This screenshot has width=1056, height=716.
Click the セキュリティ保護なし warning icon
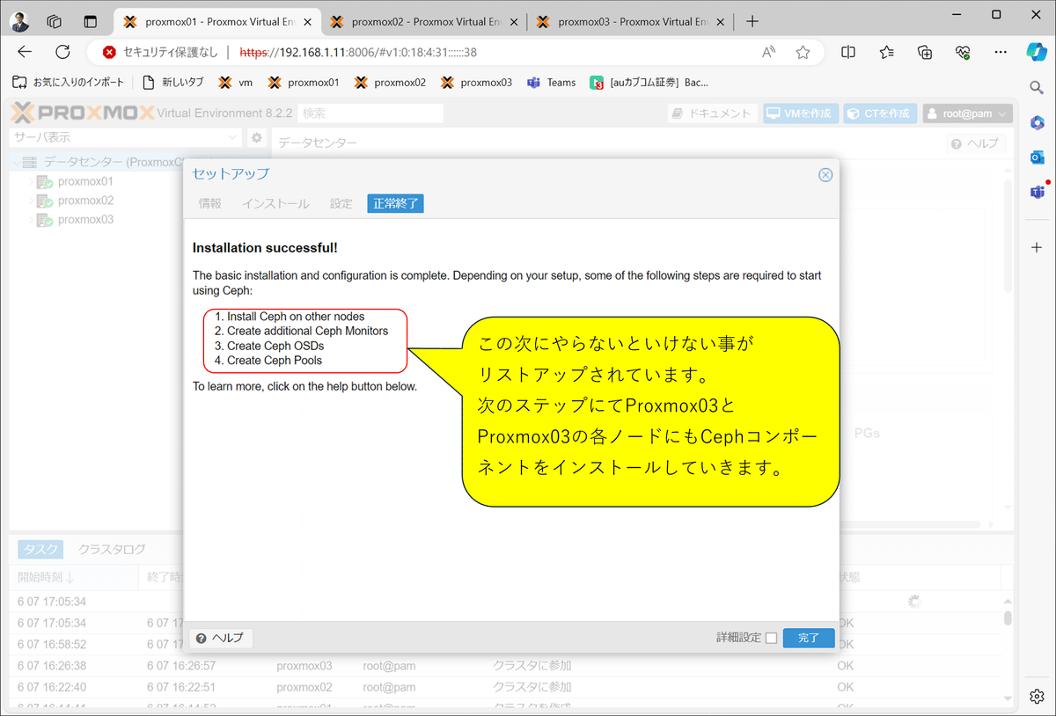(x=109, y=52)
